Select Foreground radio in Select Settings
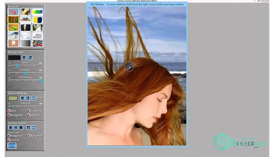The width and height of the screenshot is (274, 157). point(29,111)
